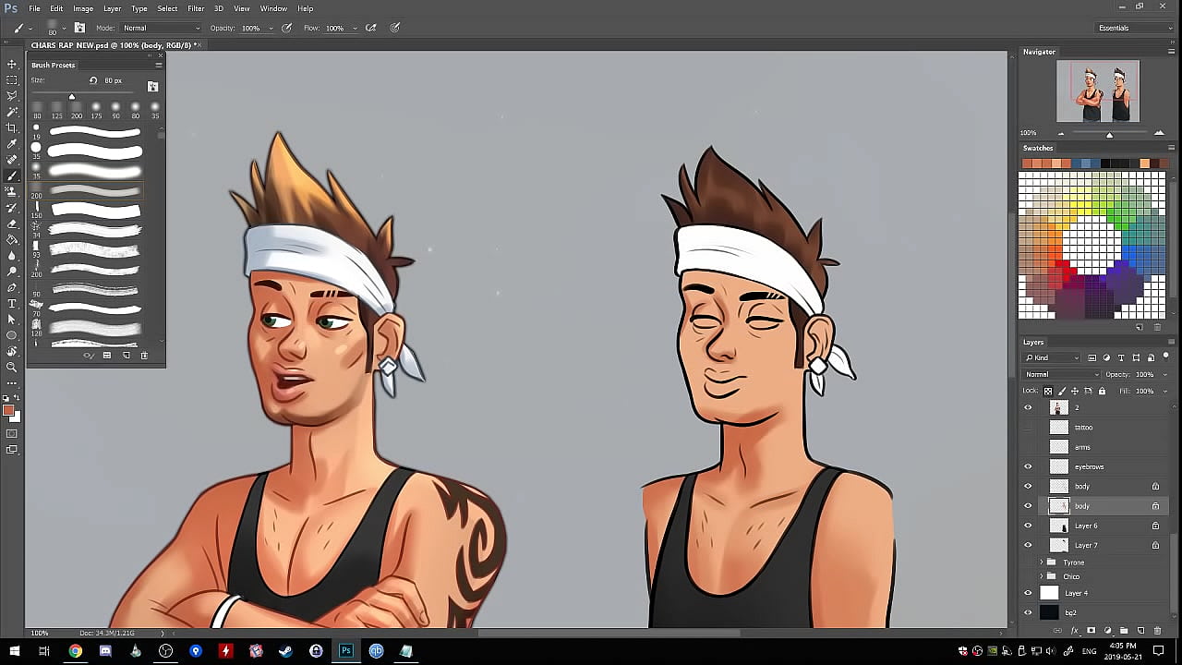Choose the Zoom tool in the toolbar
Viewport: 1182px width, 665px height.
[12, 367]
